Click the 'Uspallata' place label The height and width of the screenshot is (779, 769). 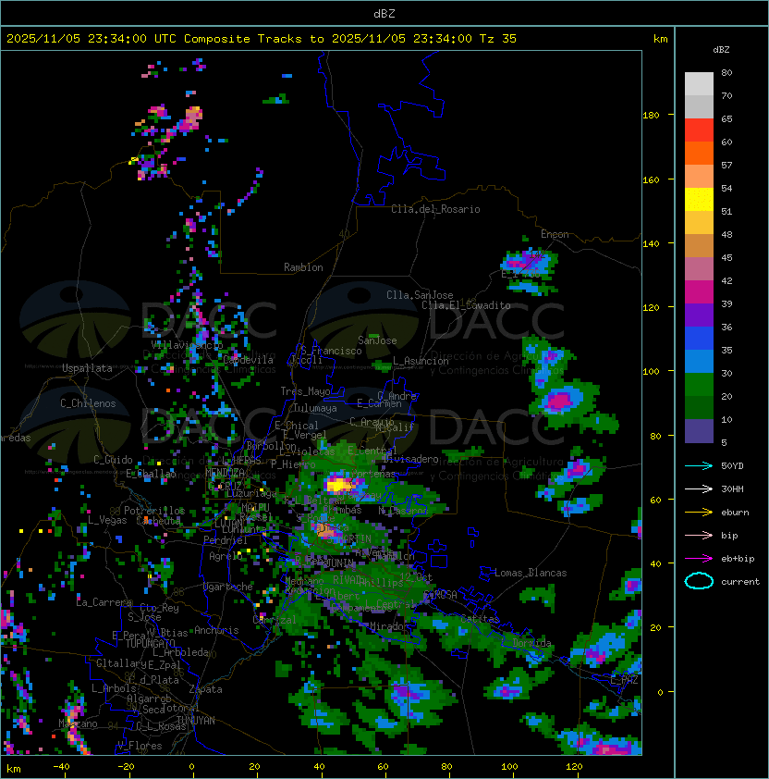[x=87, y=368]
